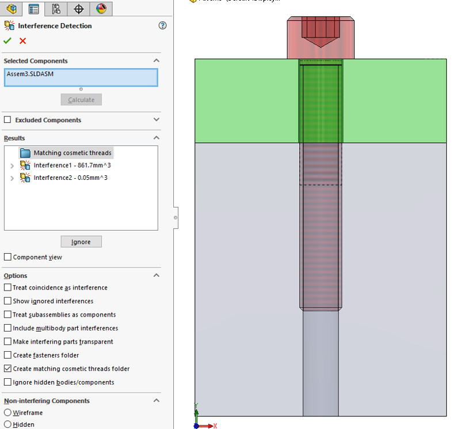Open help for Interference Detection

point(163,25)
